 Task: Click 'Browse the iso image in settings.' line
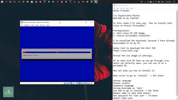[133, 56]
